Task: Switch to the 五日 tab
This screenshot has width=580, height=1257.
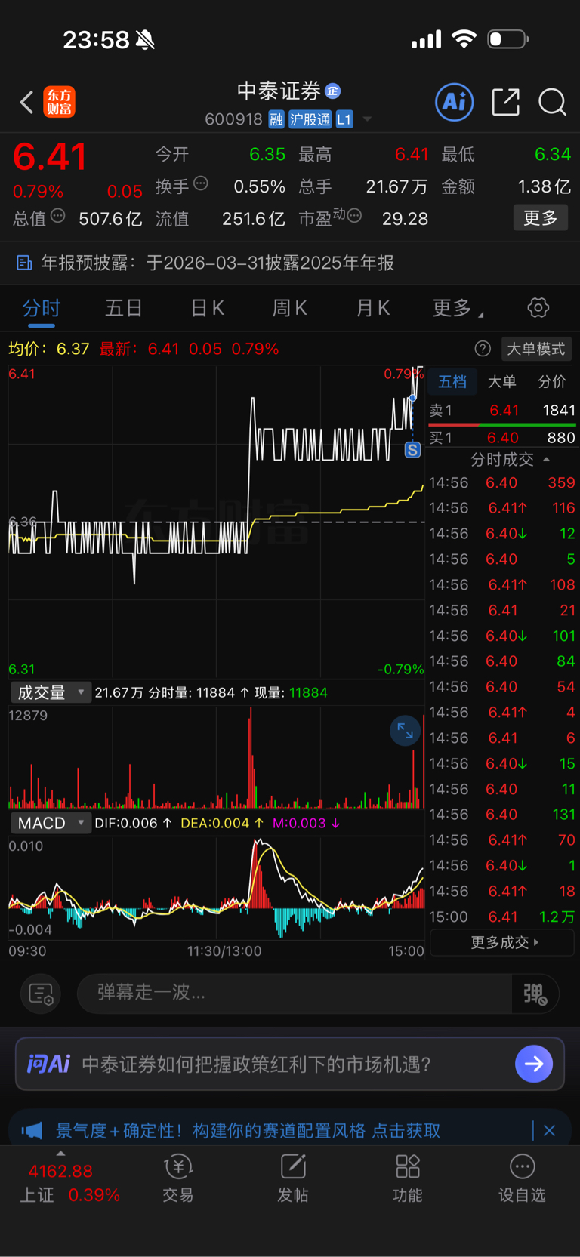Action: tap(124, 308)
